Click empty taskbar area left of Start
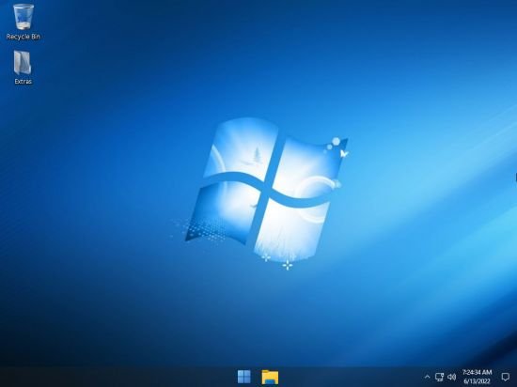The width and height of the screenshot is (517, 387). 116,377
